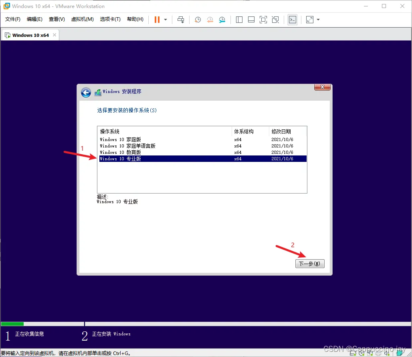Click the printer status icon
Image resolution: width=412 pixels, height=357 pixels.
378,354
